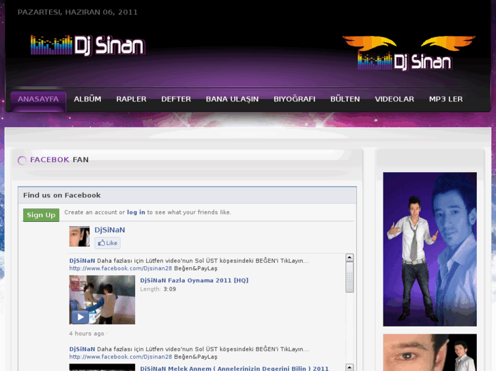Viewport: 496px width, 371px height.
Task: Click the DjSiNaN profile picture thumbnail
Action: click(x=79, y=236)
